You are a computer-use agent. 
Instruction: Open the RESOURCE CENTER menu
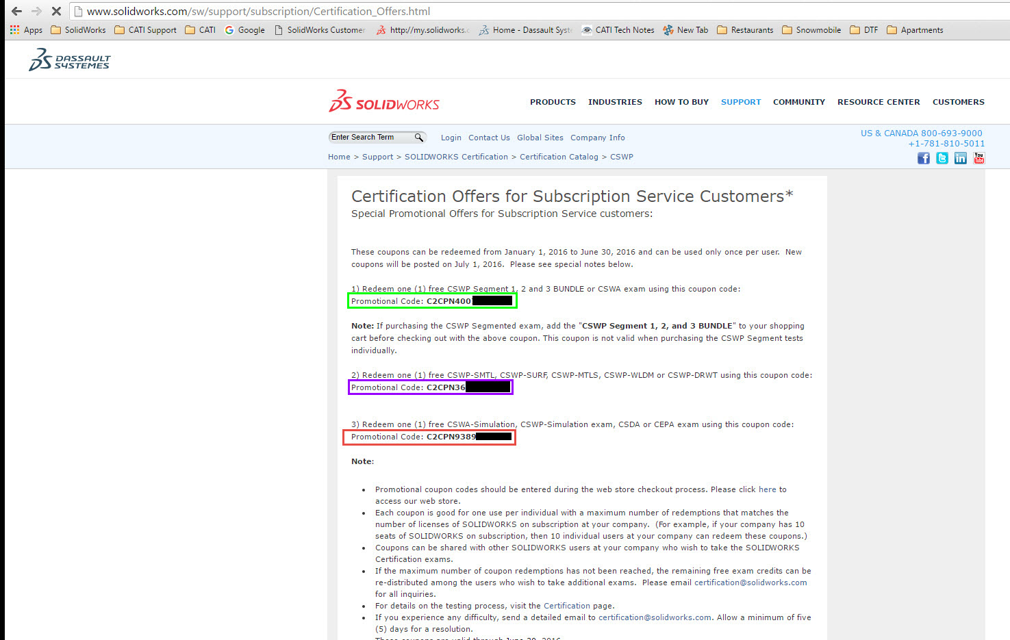click(x=879, y=102)
